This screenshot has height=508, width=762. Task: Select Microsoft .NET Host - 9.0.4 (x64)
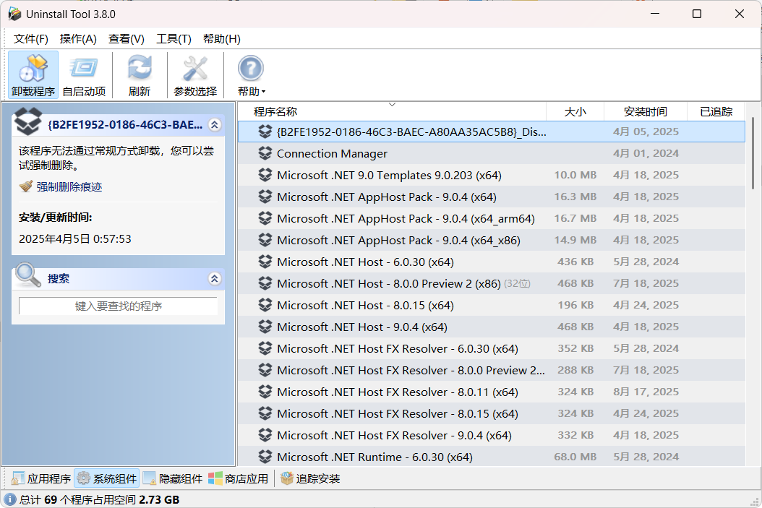[x=492, y=327]
